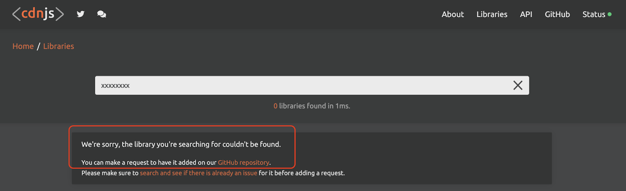The image size is (626, 191).
Task: Click the Libraries breadcrumb link
Action: click(x=58, y=46)
